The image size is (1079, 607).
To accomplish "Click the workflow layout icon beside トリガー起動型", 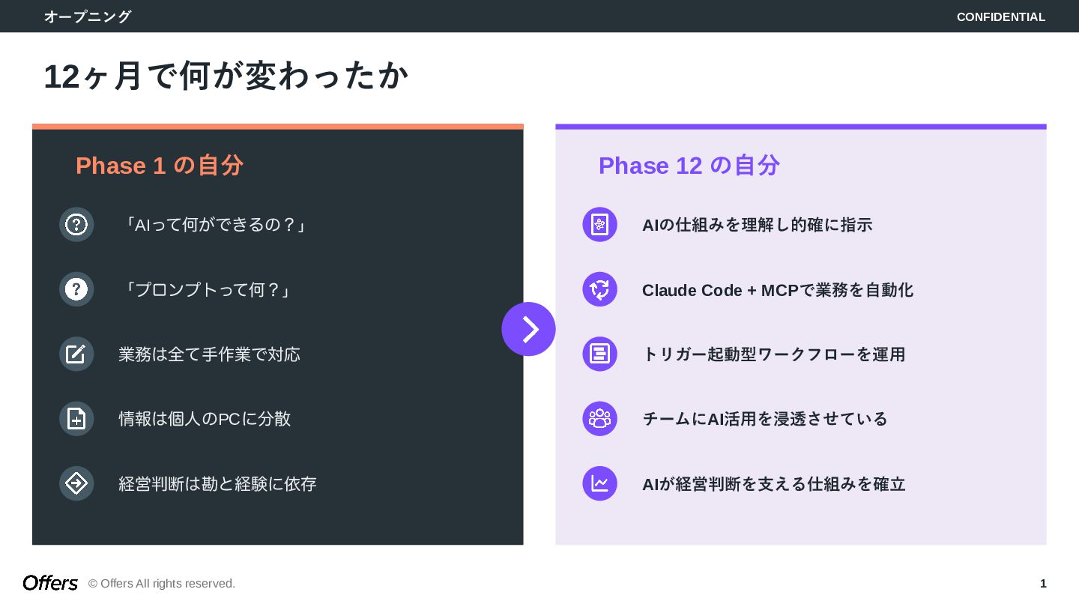I will click(599, 354).
